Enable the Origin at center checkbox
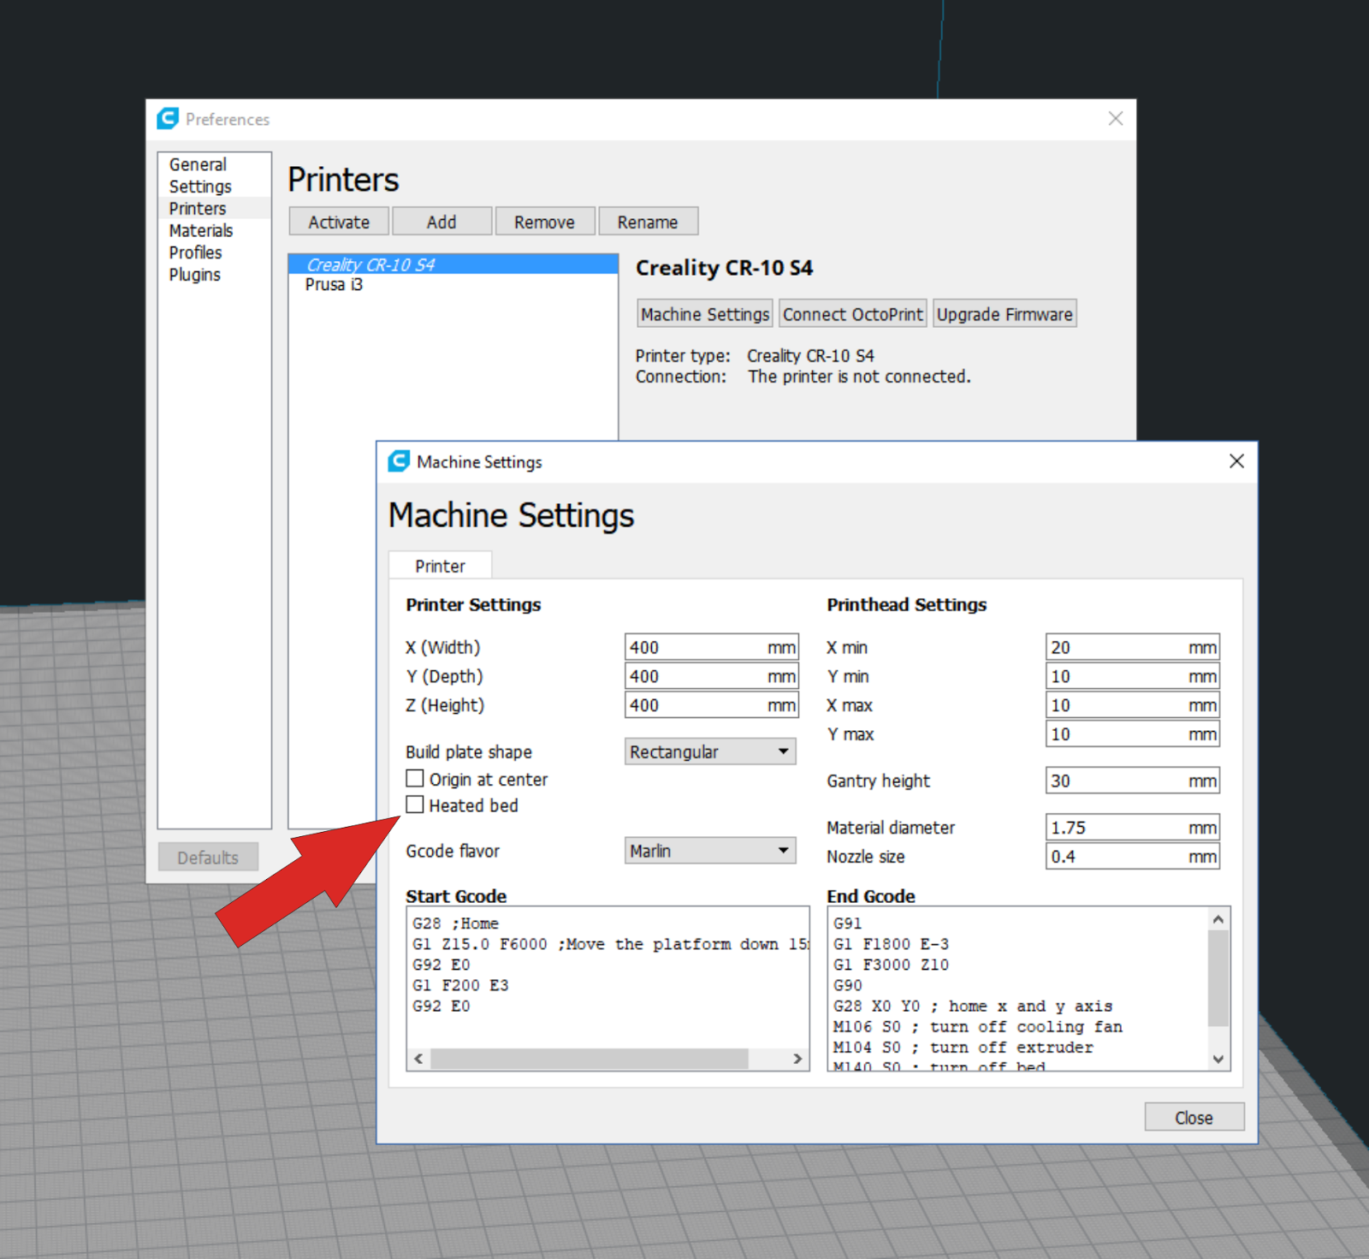 pyautogui.click(x=415, y=778)
